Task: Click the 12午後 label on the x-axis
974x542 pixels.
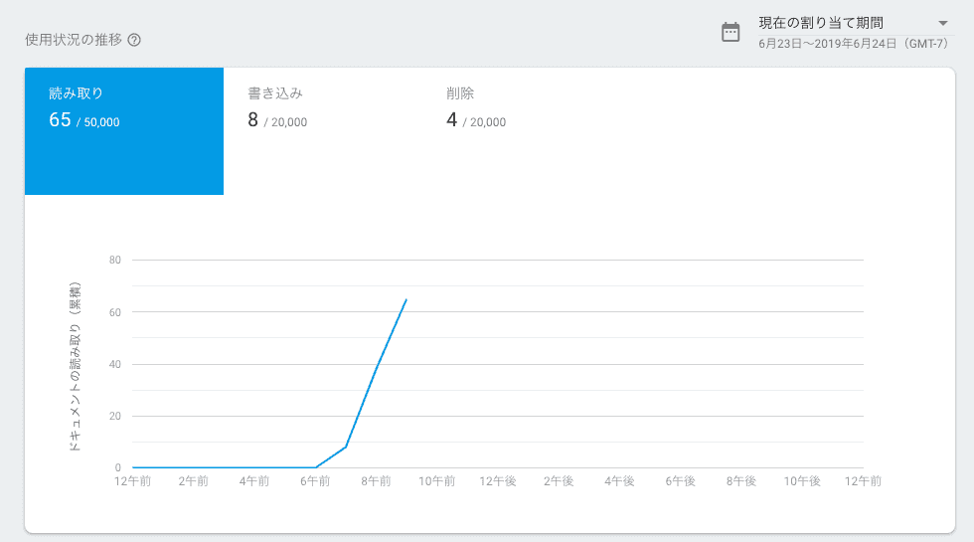Action: pyautogui.click(x=498, y=481)
